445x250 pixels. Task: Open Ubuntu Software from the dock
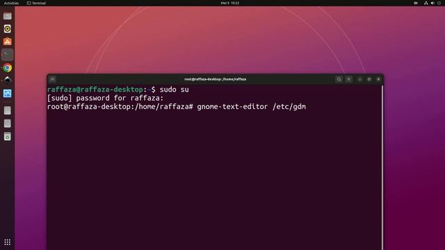(x=8, y=42)
